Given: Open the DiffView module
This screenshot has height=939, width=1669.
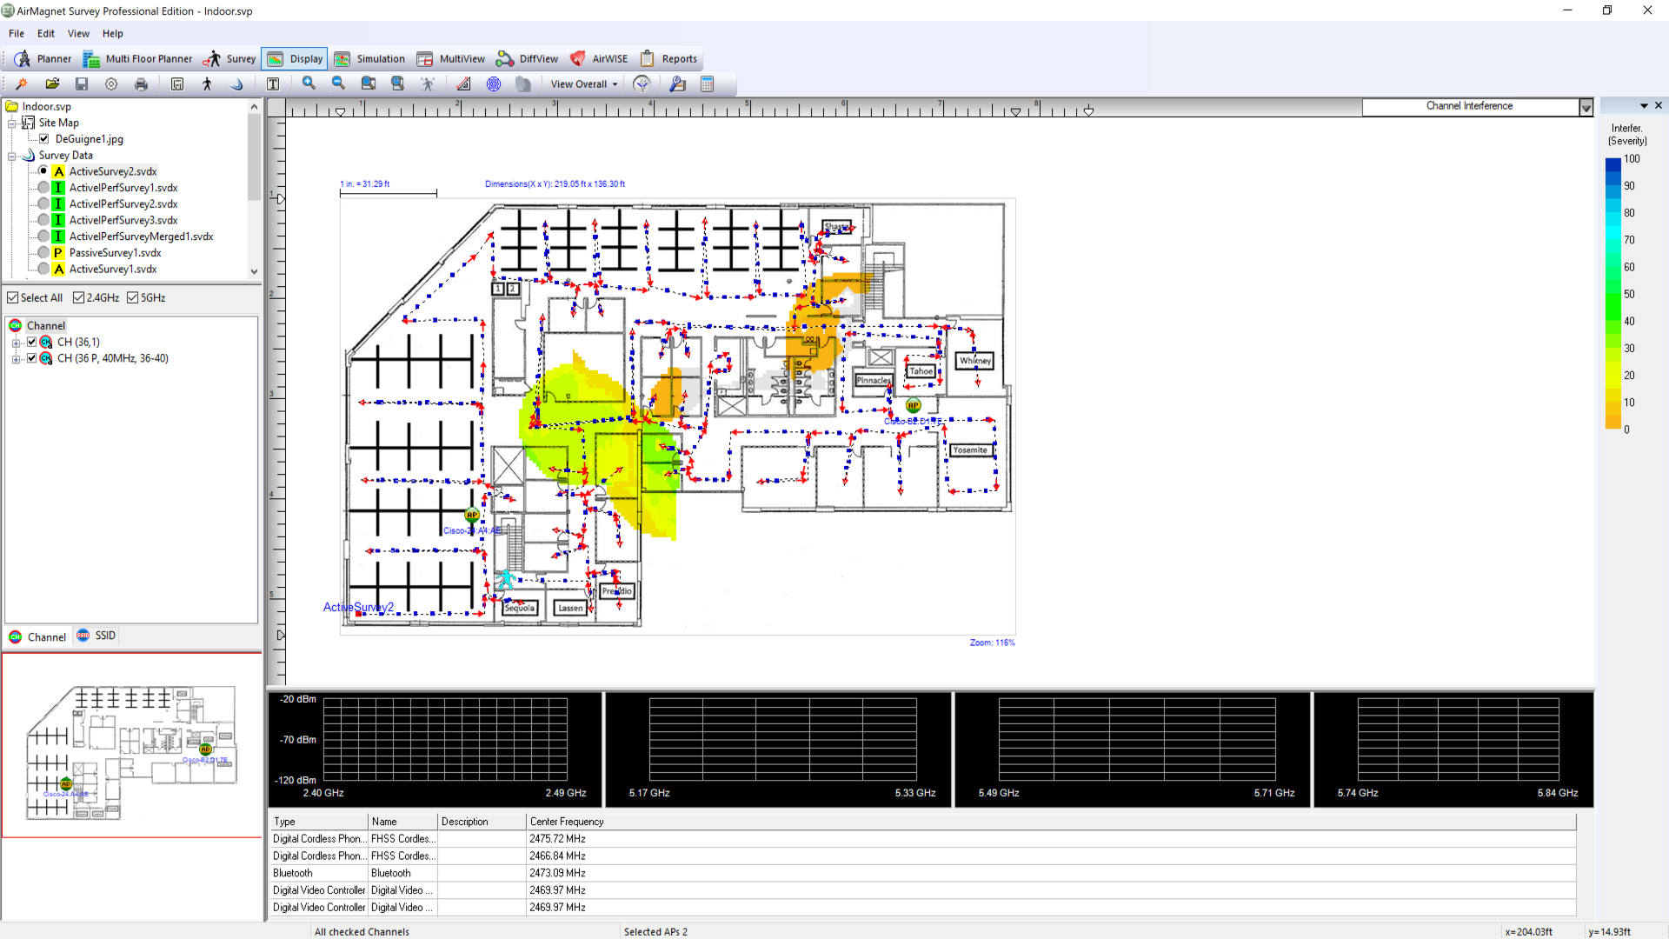Looking at the screenshot, I should click(528, 59).
